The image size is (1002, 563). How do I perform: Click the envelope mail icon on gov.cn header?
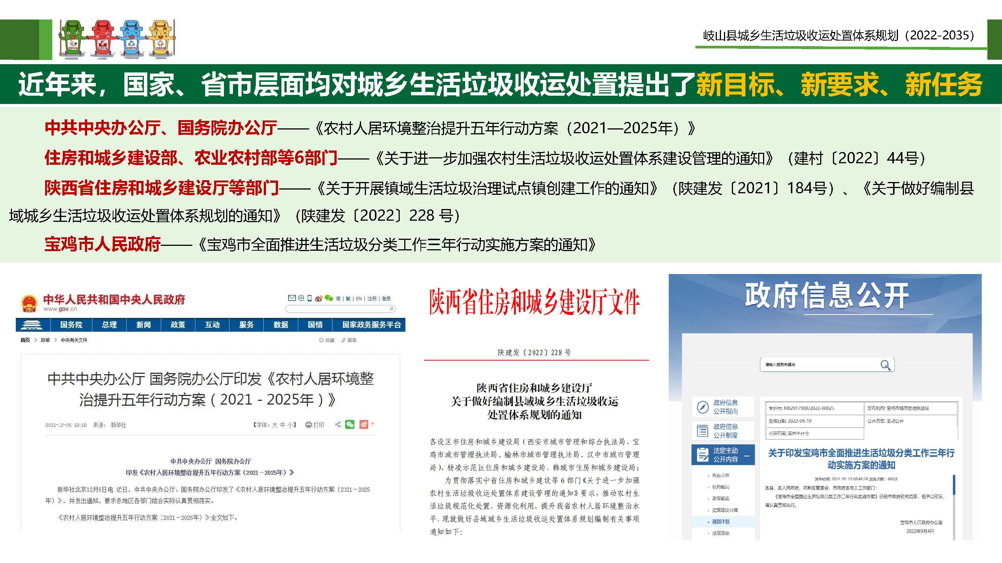292,298
